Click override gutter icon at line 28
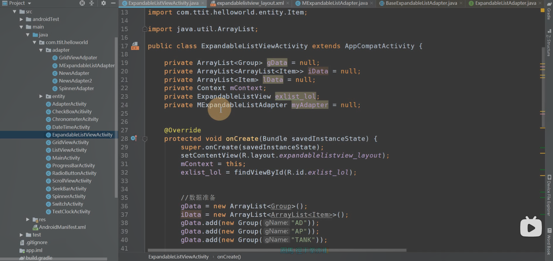 coord(134,138)
